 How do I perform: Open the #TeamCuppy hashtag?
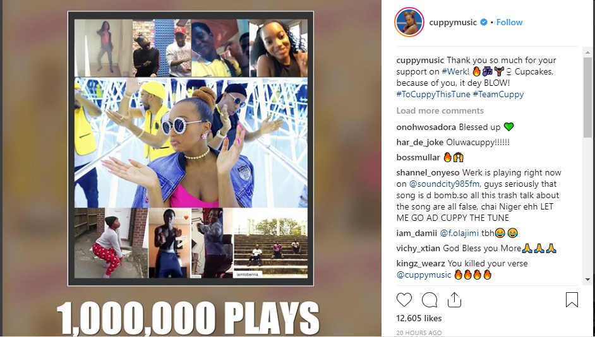498,95
